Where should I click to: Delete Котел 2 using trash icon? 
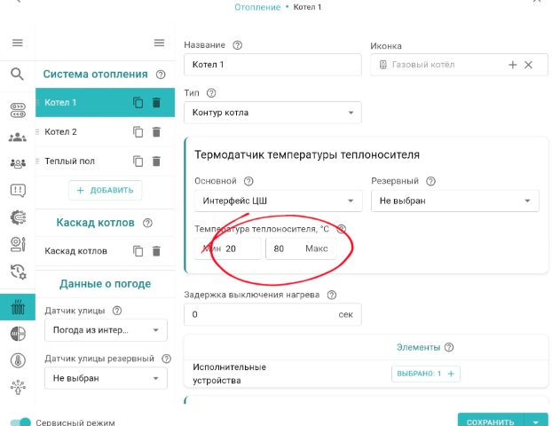[x=156, y=132]
